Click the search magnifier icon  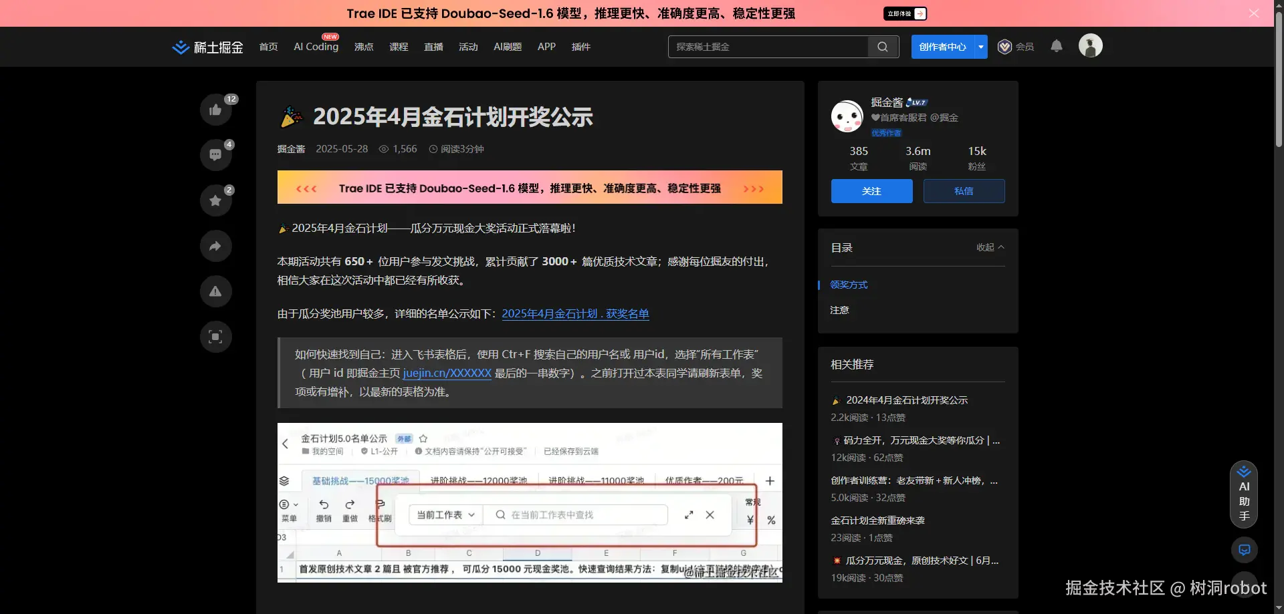click(881, 47)
